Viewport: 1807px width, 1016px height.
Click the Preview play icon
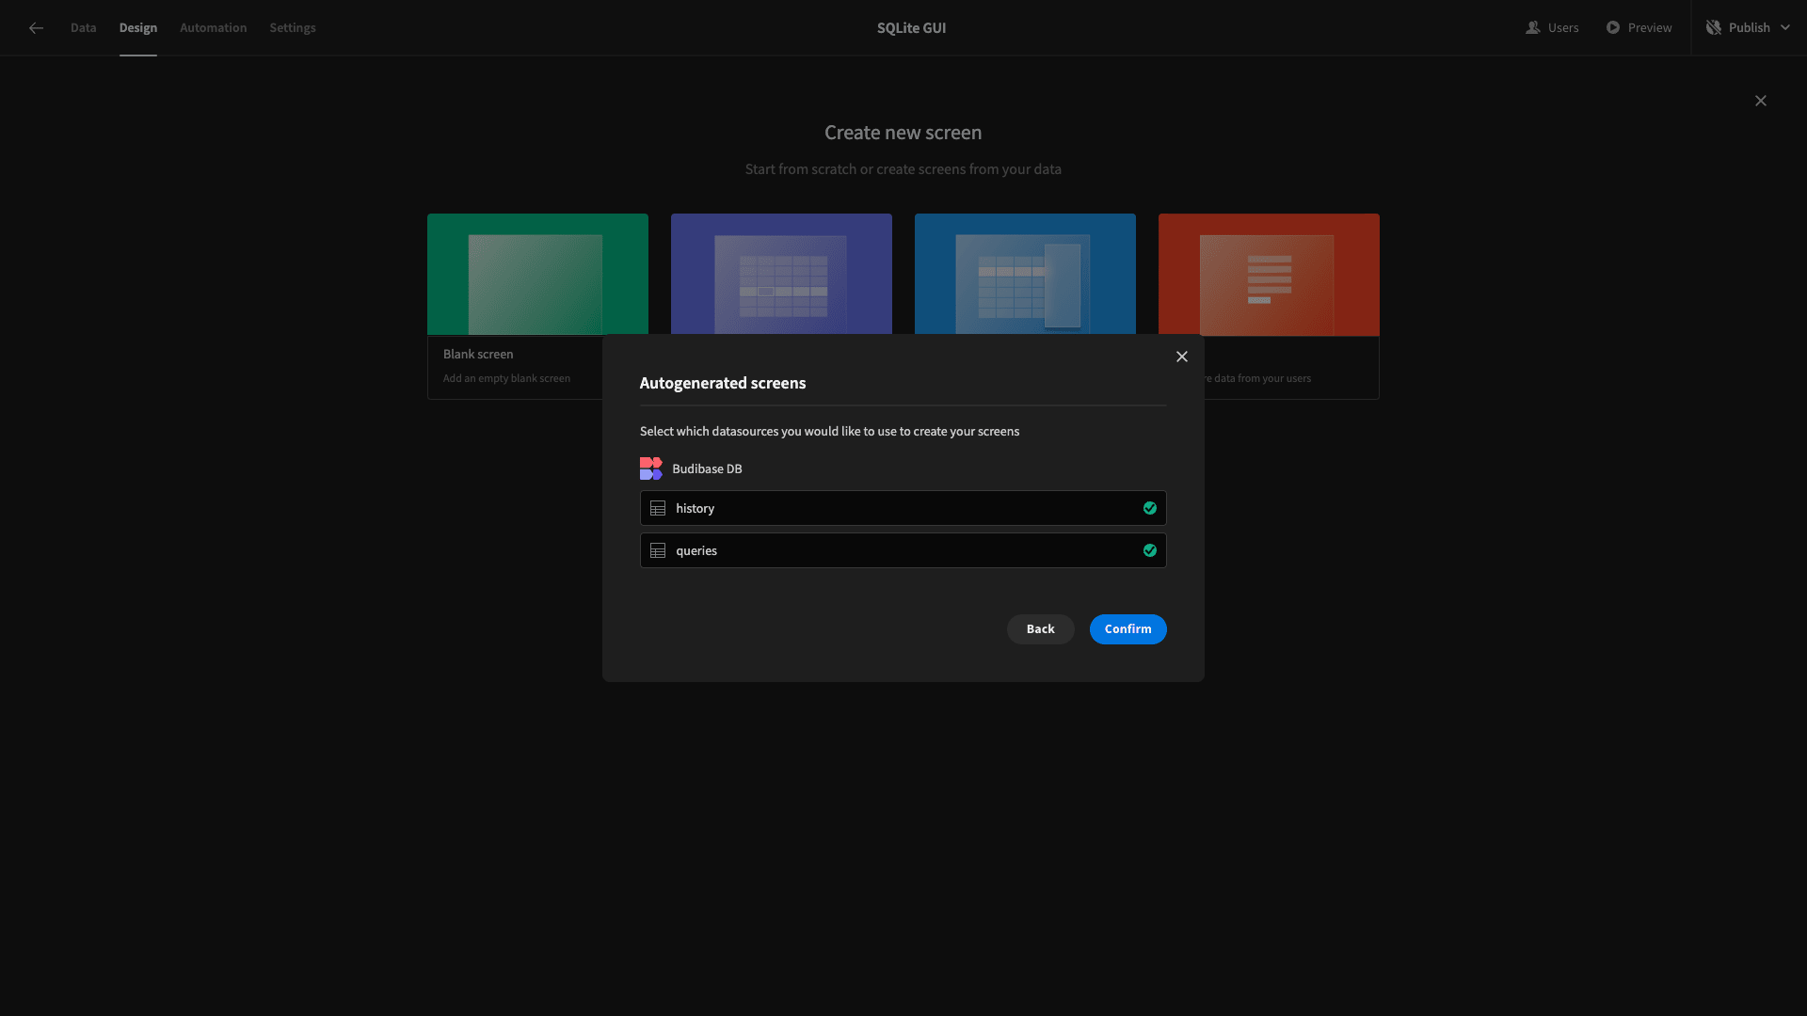[1613, 28]
